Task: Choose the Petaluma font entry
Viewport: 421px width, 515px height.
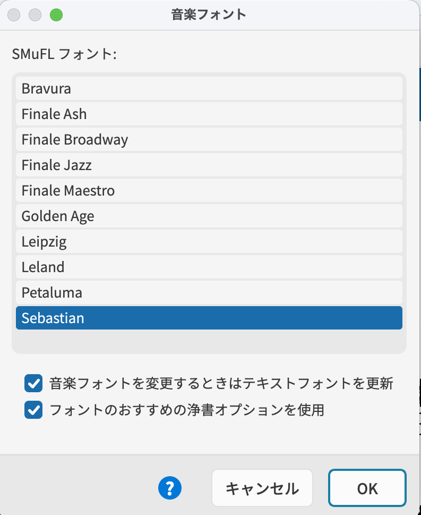Action: 209,292
